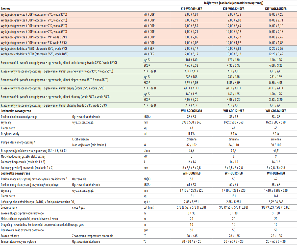
Task: Select the 'Średnica rury' row label
Action: click(9, 207)
